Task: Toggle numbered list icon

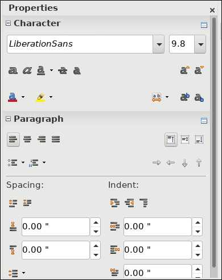Action: pos(34,163)
